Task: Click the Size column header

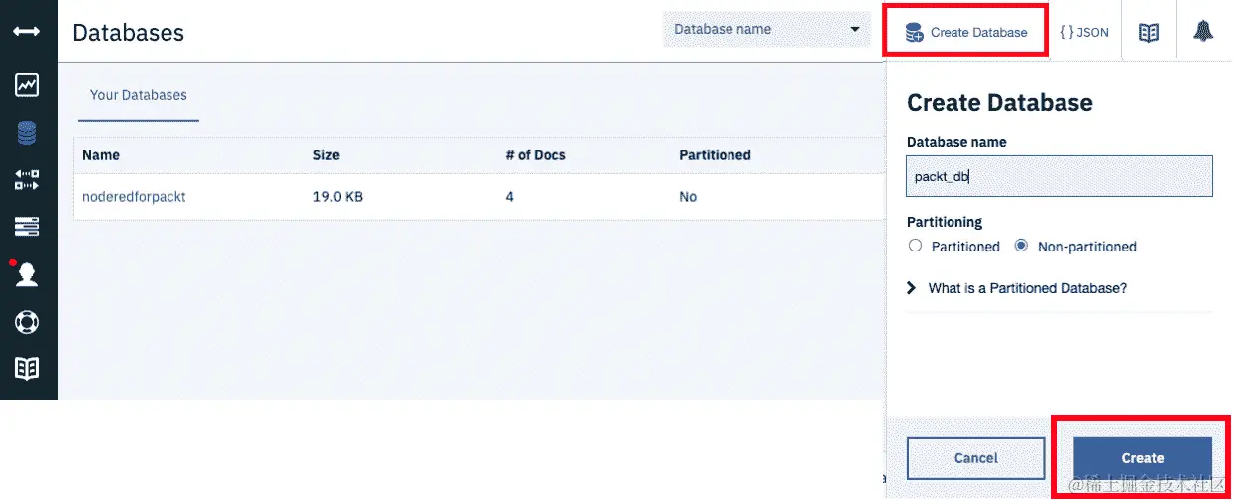Action: coord(326,155)
